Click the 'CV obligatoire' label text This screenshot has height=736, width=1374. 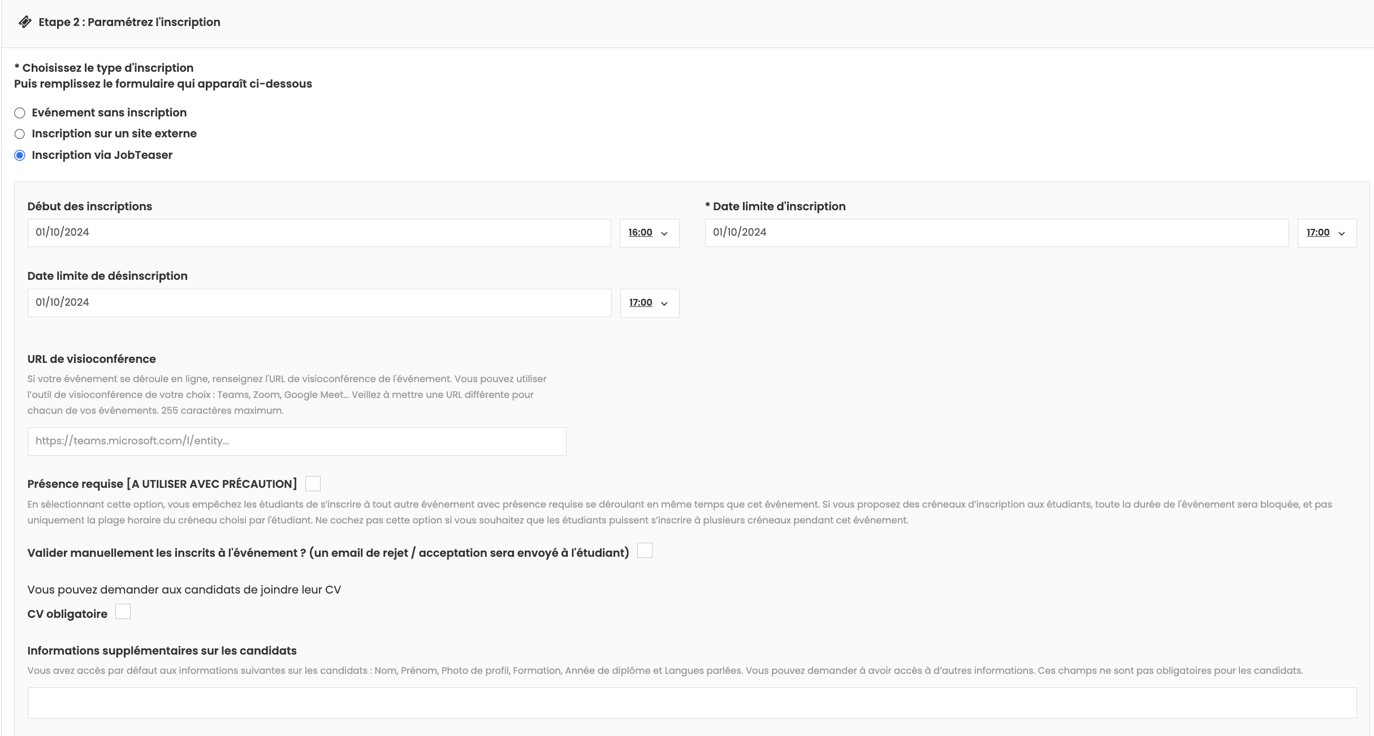click(x=67, y=614)
